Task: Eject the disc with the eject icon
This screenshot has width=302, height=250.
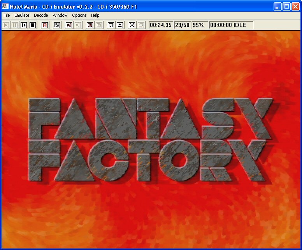Action: click(x=120, y=25)
